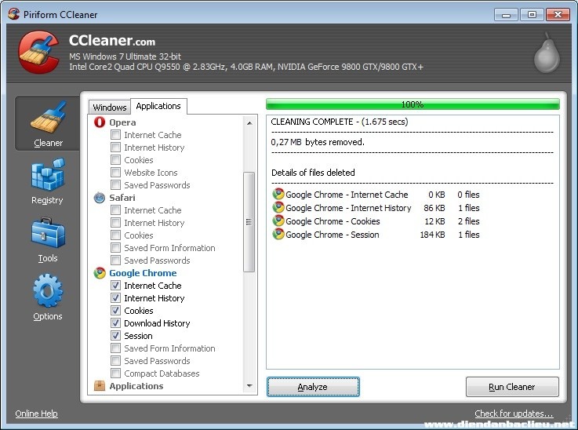Enable Chrome Saved Passwords checkbox
The height and width of the screenshot is (430, 578).
pos(116,361)
